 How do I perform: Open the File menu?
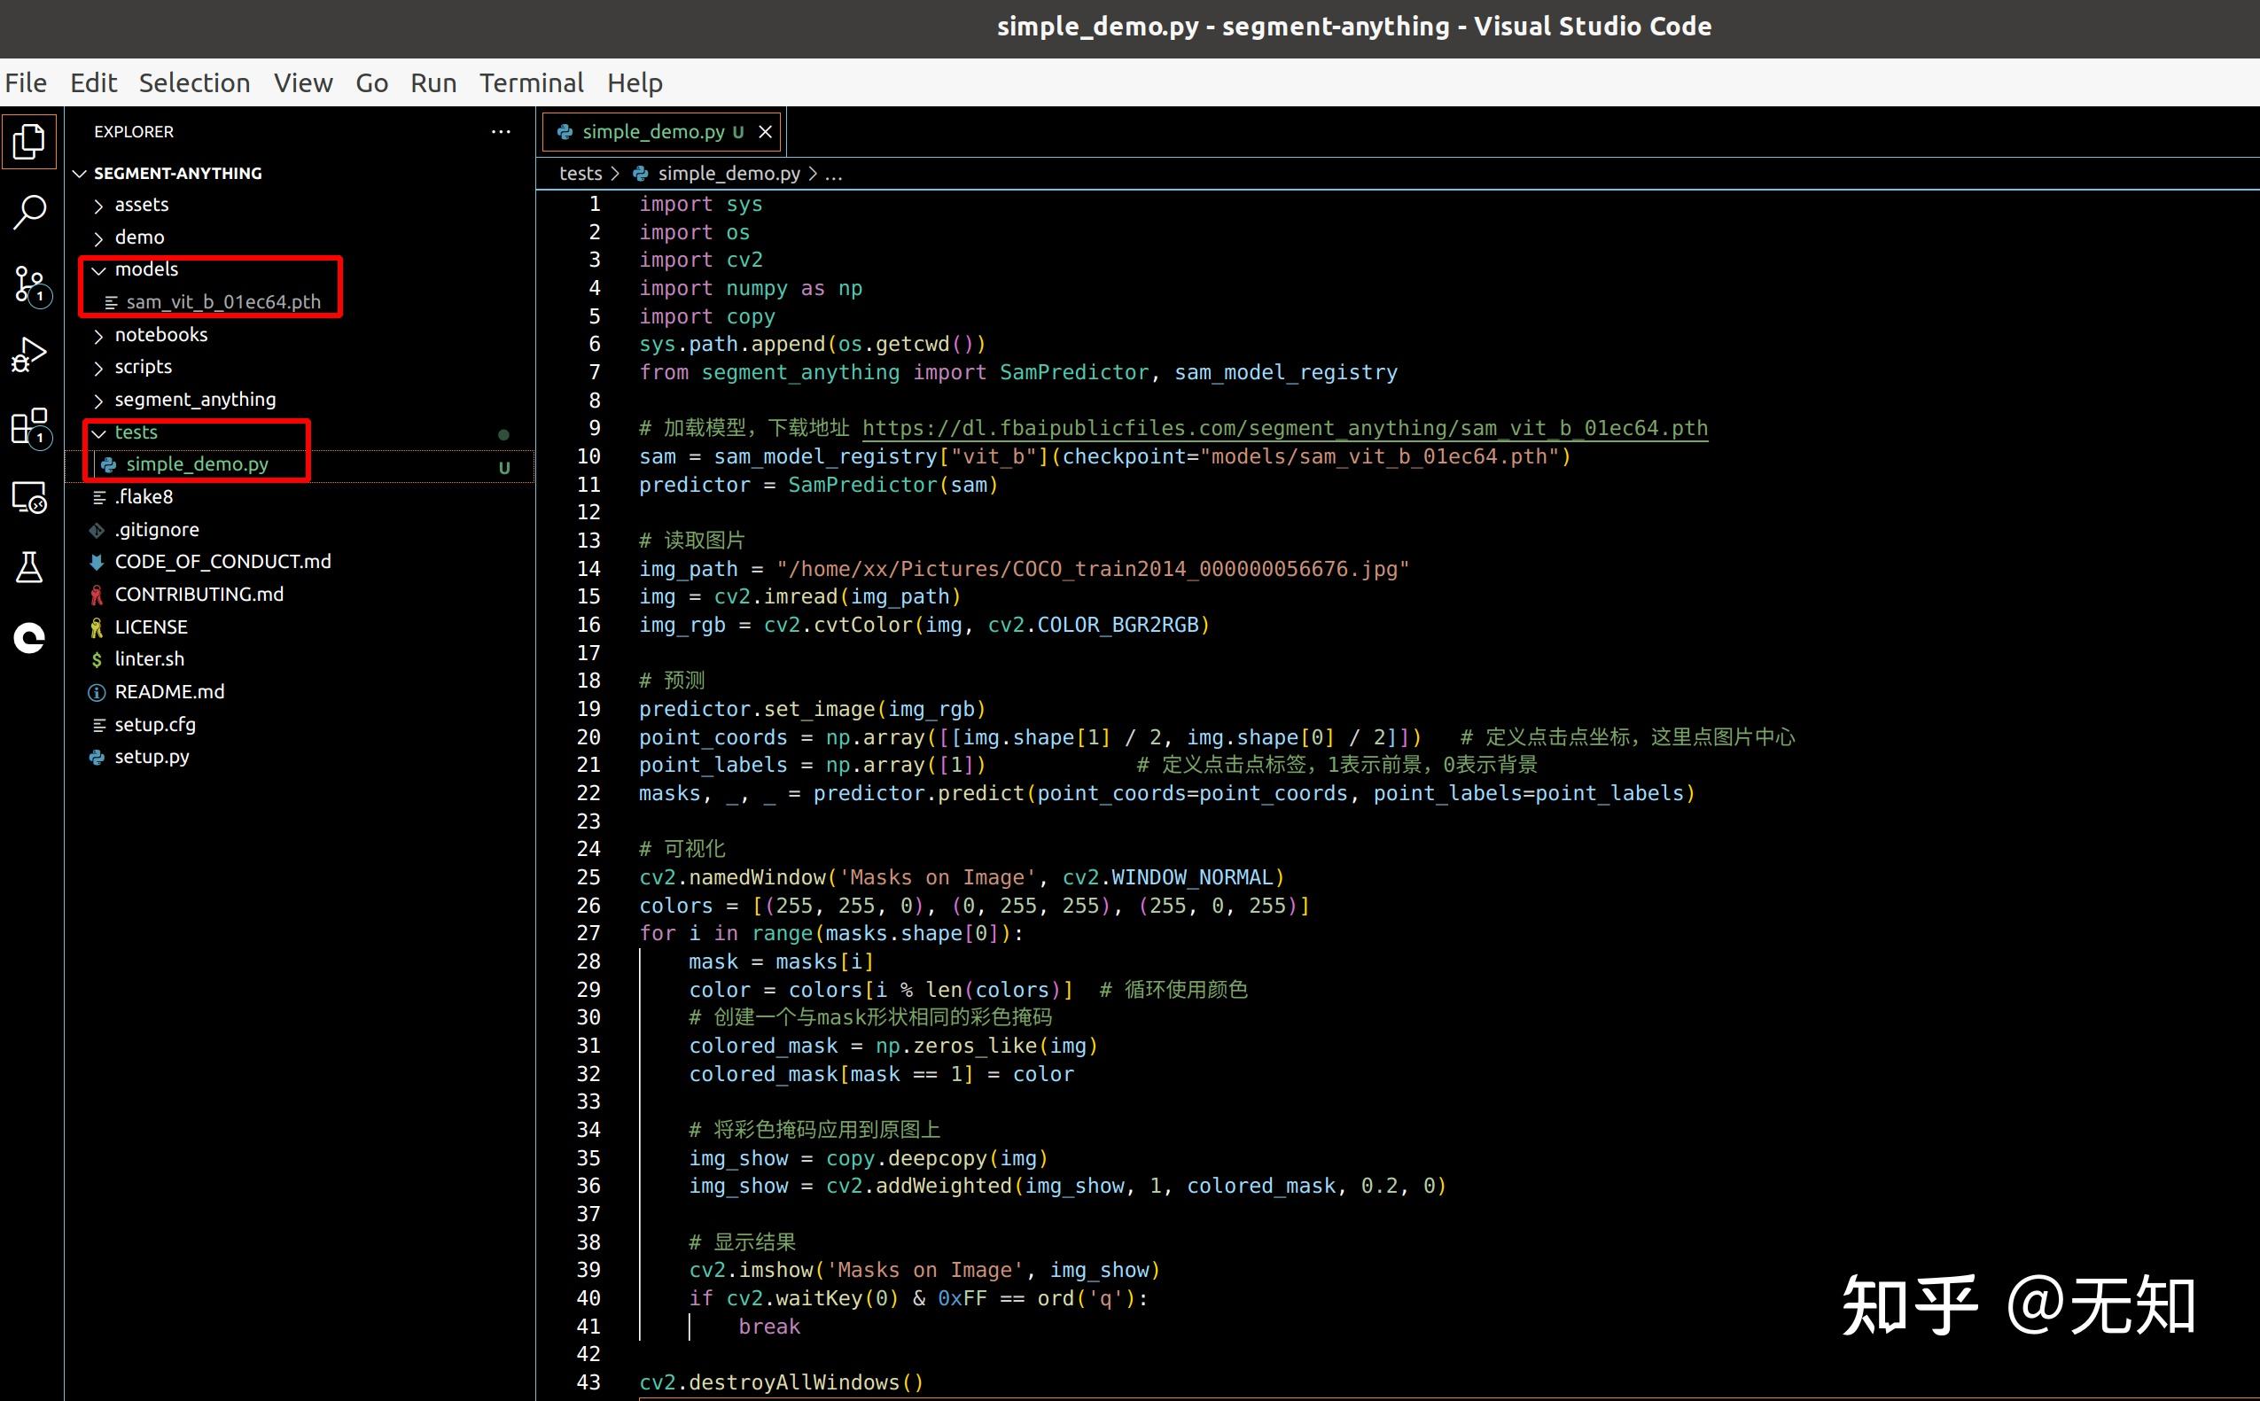(26, 83)
